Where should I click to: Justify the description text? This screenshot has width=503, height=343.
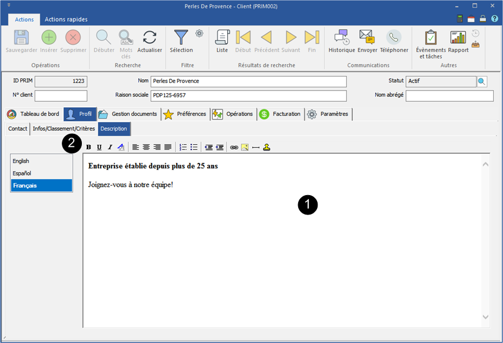(168, 147)
